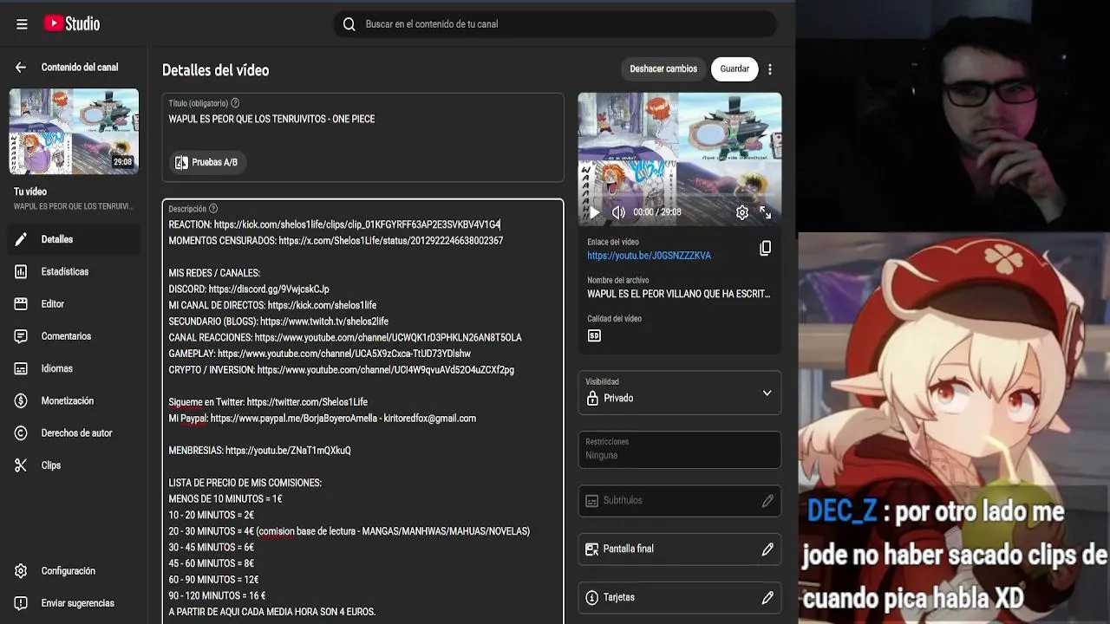Screen dimensions: 1110x624
Task: Click the description help question mark icon
Action: tap(213, 209)
